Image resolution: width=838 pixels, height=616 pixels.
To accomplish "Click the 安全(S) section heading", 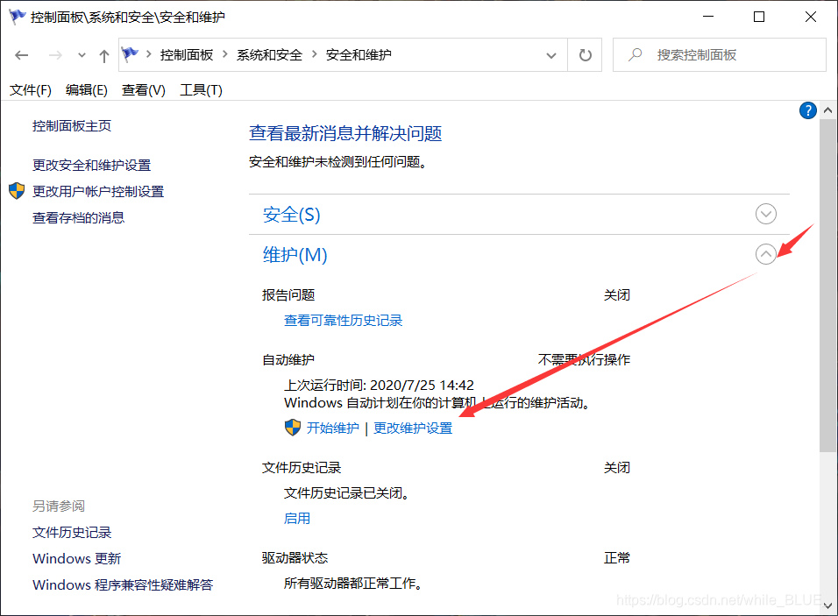I will click(x=291, y=215).
